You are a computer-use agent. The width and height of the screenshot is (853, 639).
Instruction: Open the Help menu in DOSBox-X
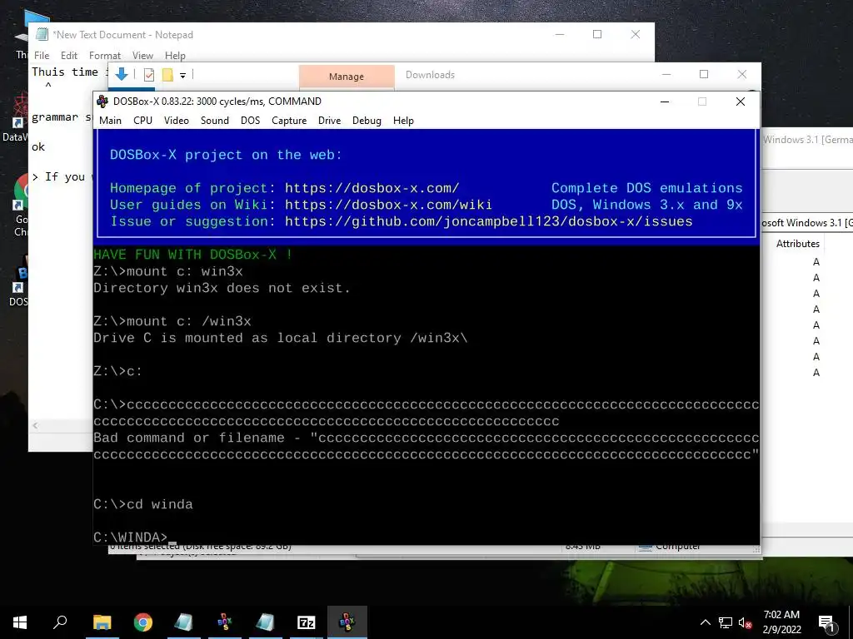click(403, 120)
